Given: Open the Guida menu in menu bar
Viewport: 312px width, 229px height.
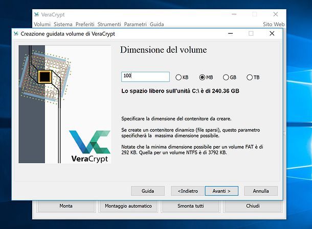Looking at the screenshot, I should pyautogui.click(x=157, y=24).
